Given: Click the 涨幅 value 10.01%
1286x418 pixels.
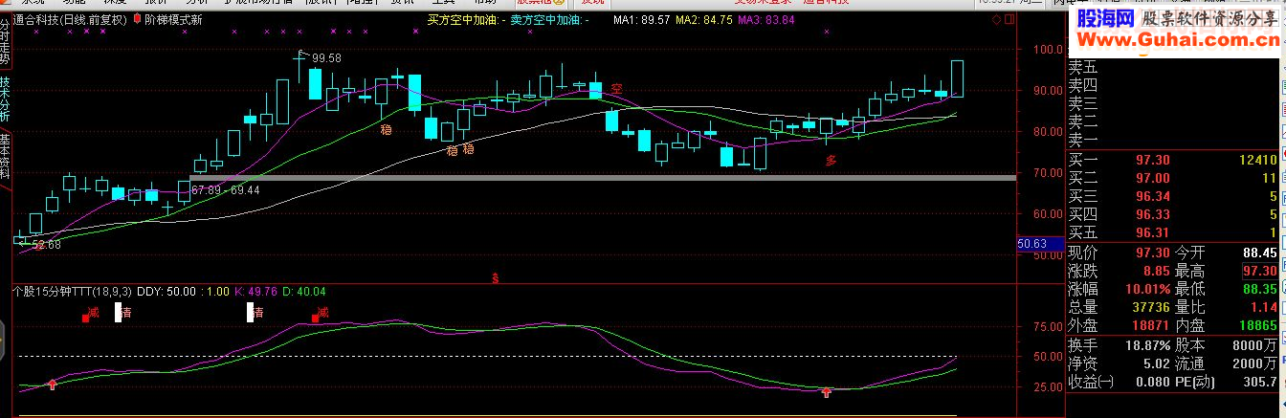Looking at the screenshot, I should click(1147, 289).
